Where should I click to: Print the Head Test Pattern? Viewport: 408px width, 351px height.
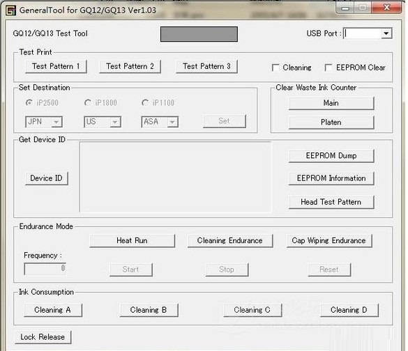(x=331, y=202)
